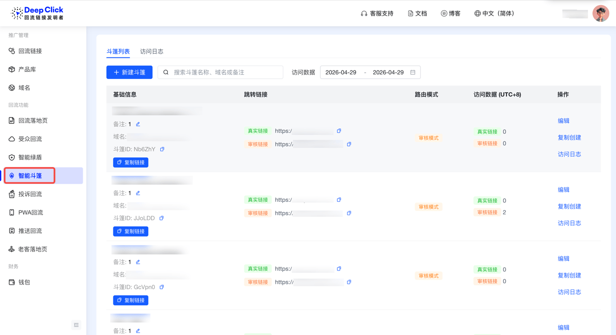Click the 审核模式 tag for cloak JJoLDD

[429, 207]
